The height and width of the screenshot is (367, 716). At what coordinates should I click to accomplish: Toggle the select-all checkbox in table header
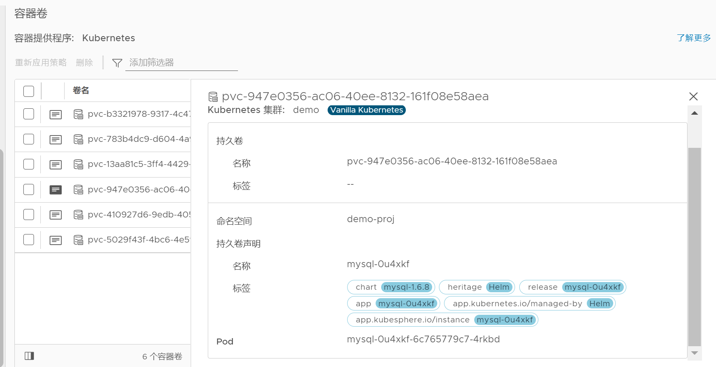(x=29, y=91)
